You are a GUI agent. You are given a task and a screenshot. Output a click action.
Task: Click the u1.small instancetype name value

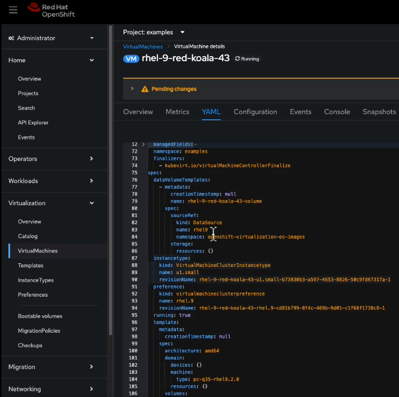pos(188,273)
